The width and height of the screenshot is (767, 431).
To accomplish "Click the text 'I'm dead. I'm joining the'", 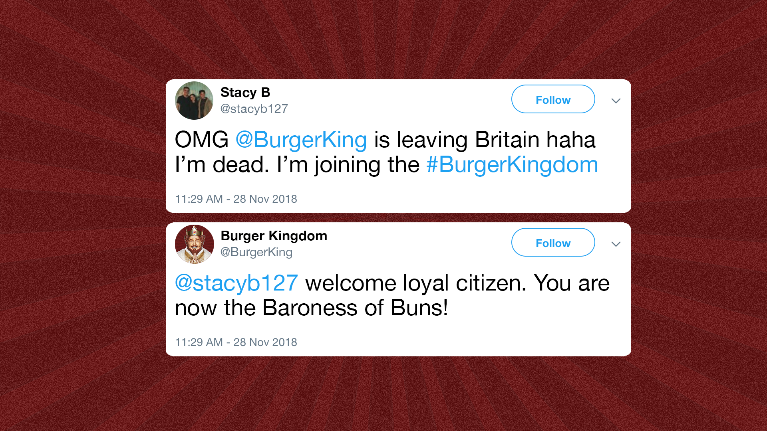I will [297, 165].
